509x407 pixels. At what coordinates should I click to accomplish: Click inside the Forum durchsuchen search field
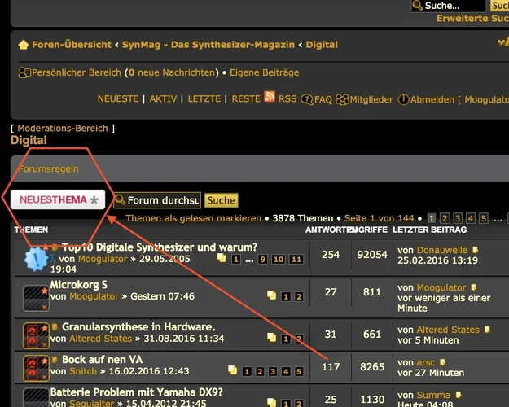pos(157,200)
